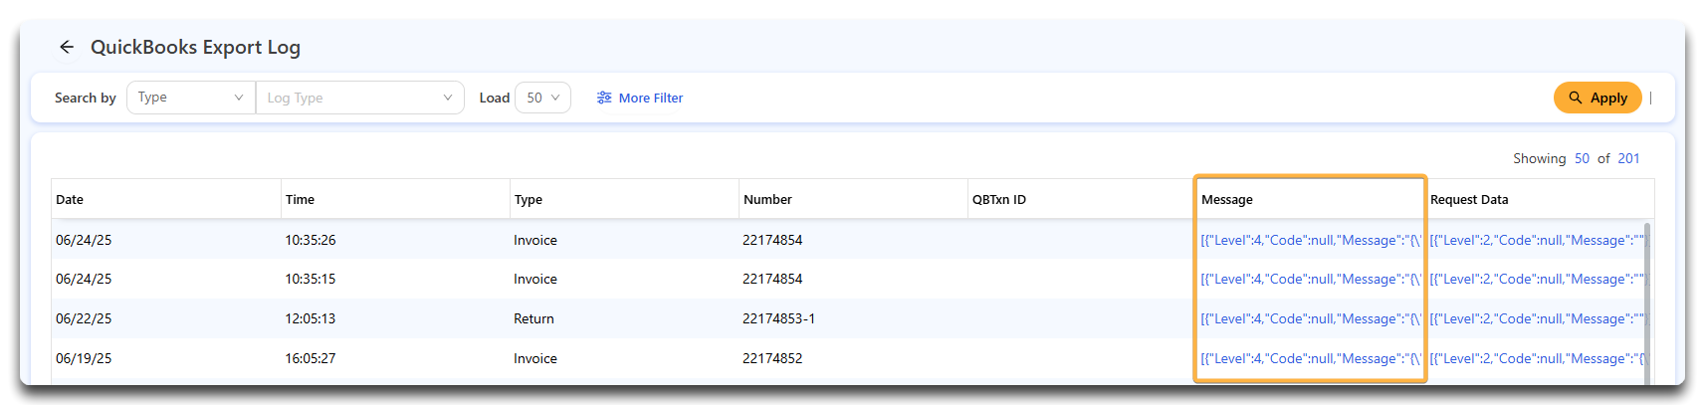The width and height of the screenshot is (1705, 405).
Task: Click the Time column header
Action: (300, 199)
